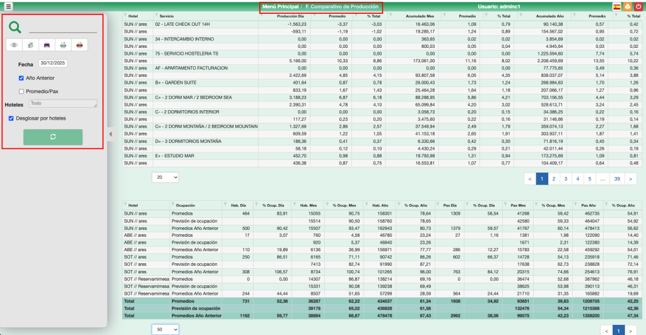Uncheck the Año Anterior checkbox
This screenshot has height=335, width=646.
tap(21, 78)
